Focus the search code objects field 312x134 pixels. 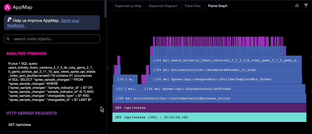pyautogui.click(x=52, y=39)
